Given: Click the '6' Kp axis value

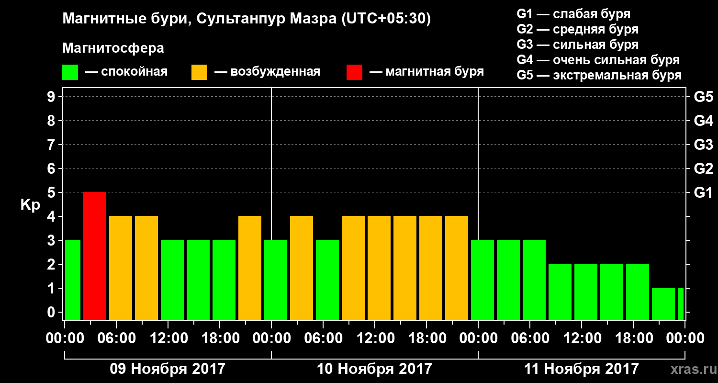Looking at the screenshot, I should coord(52,169).
